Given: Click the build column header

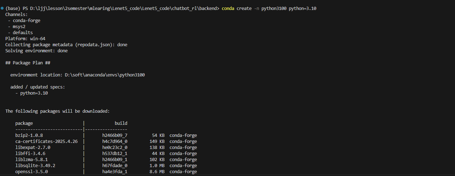Looking at the screenshot, I should (x=121, y=123).
